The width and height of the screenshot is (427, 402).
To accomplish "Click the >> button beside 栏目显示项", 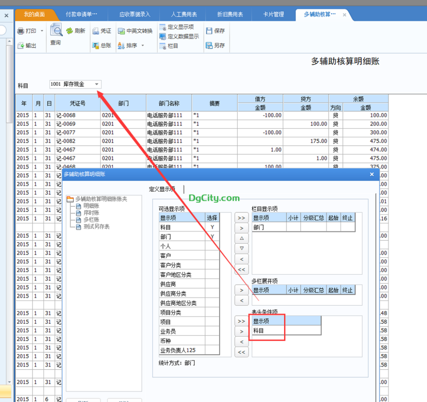I will click(x=241, y=218).
